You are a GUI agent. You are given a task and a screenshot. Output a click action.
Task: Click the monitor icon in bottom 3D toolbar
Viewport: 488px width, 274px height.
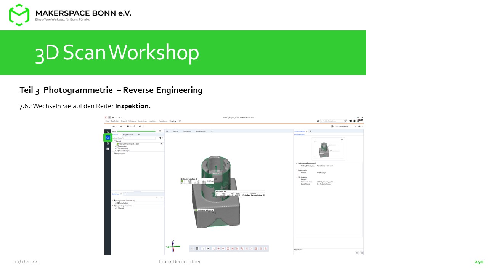[197, 249]
